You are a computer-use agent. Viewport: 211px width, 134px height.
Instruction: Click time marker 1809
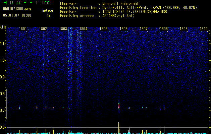pos(184,29)
